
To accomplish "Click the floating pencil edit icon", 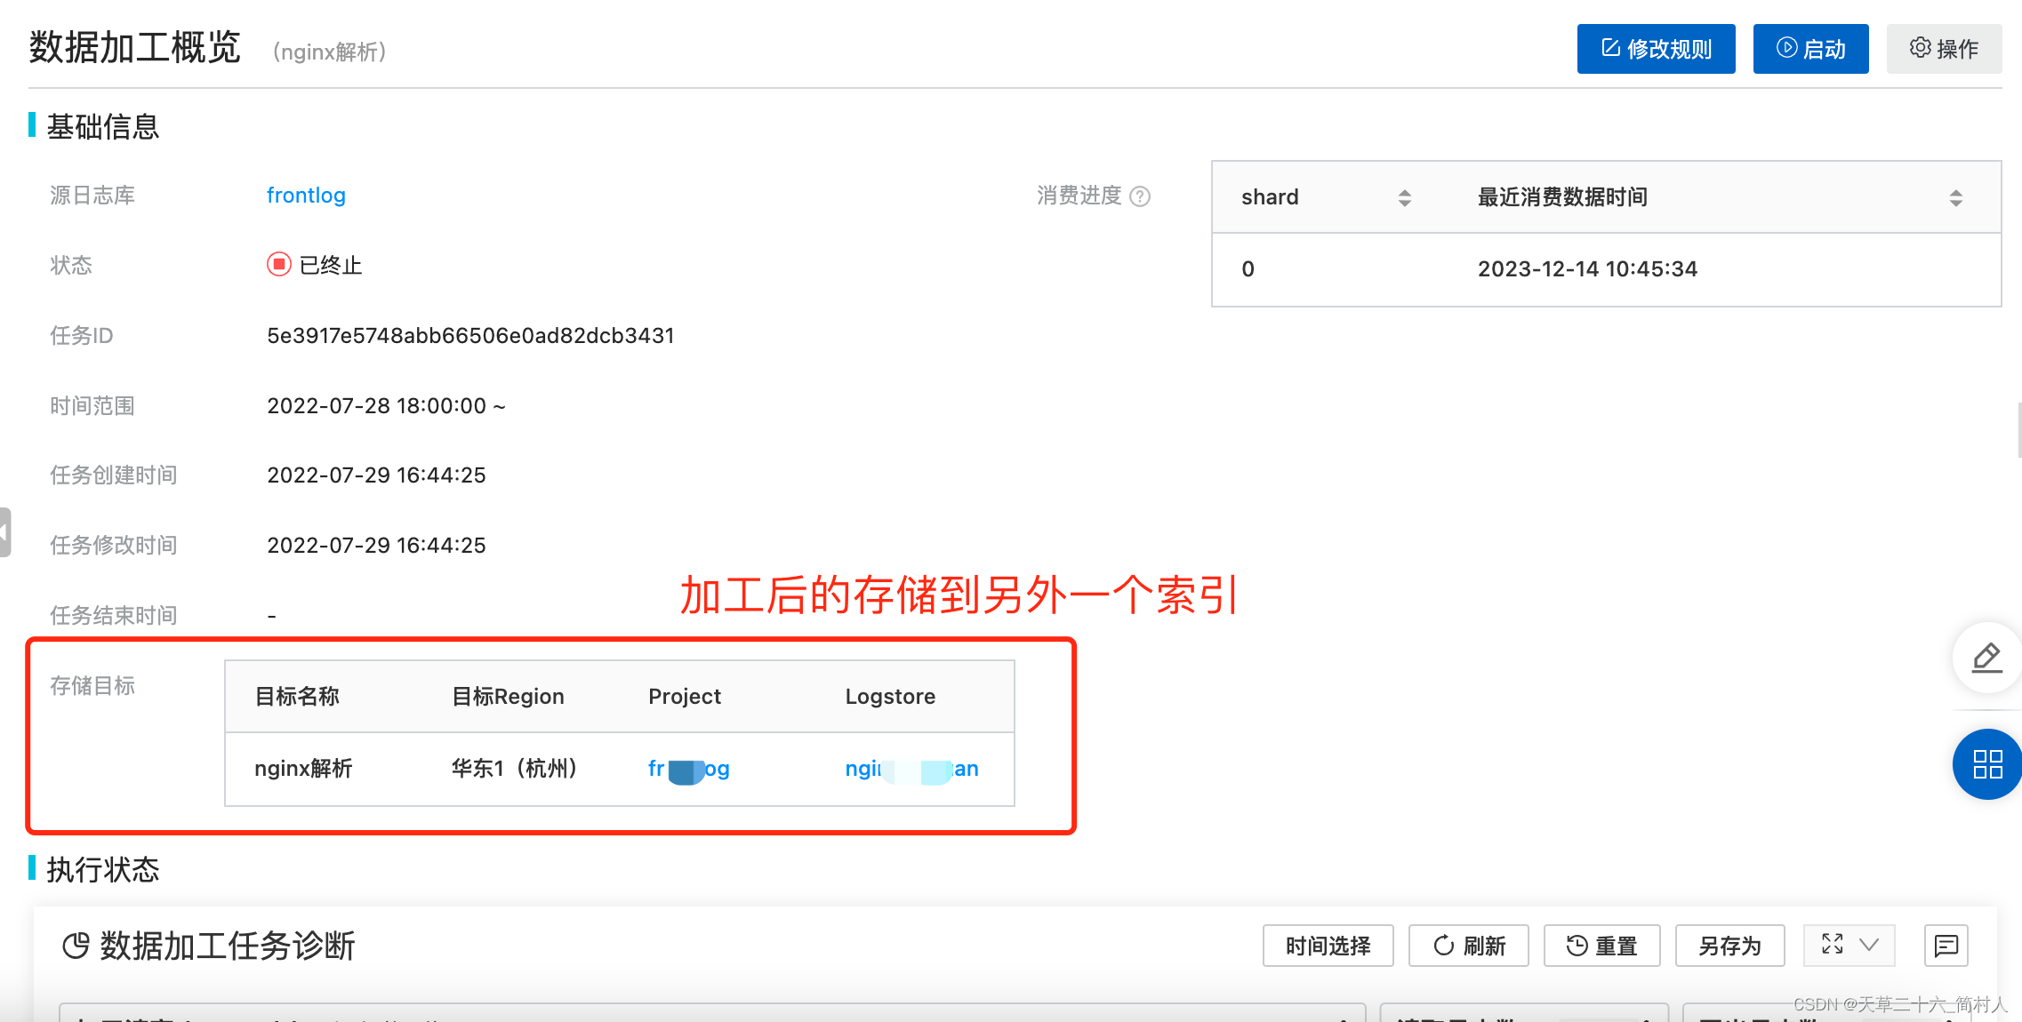I will [x=1987, y=658].
